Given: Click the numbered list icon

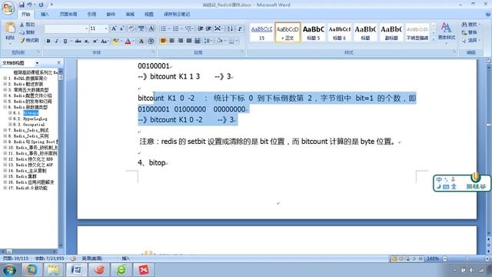Looking at the screenshot, I should [176, 29].
